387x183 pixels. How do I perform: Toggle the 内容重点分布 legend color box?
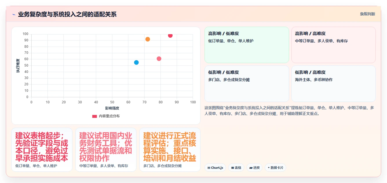coord(94,116)
